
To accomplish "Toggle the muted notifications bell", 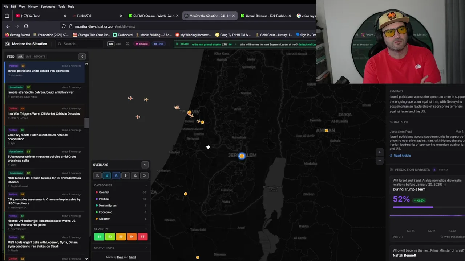I will click(128, 44).
